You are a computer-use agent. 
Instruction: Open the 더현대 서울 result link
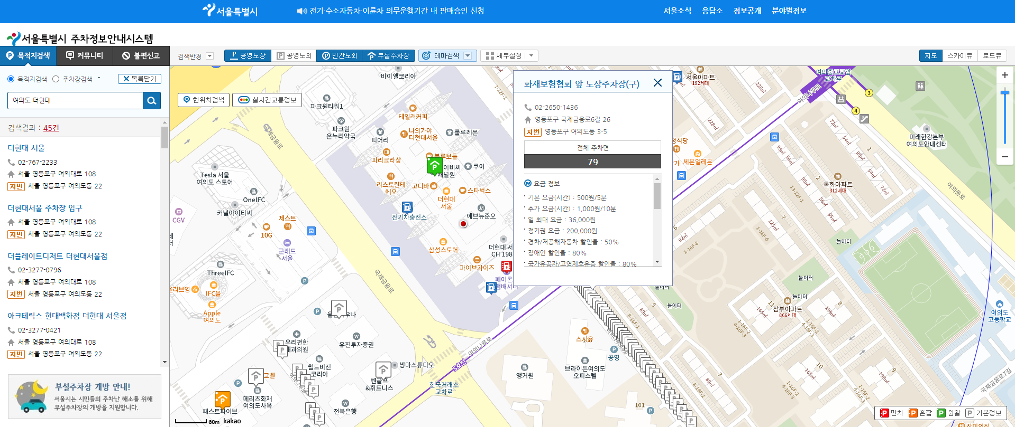(26, 148)
